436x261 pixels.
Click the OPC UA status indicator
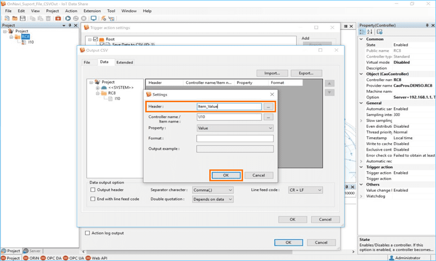tap(73, 258)
